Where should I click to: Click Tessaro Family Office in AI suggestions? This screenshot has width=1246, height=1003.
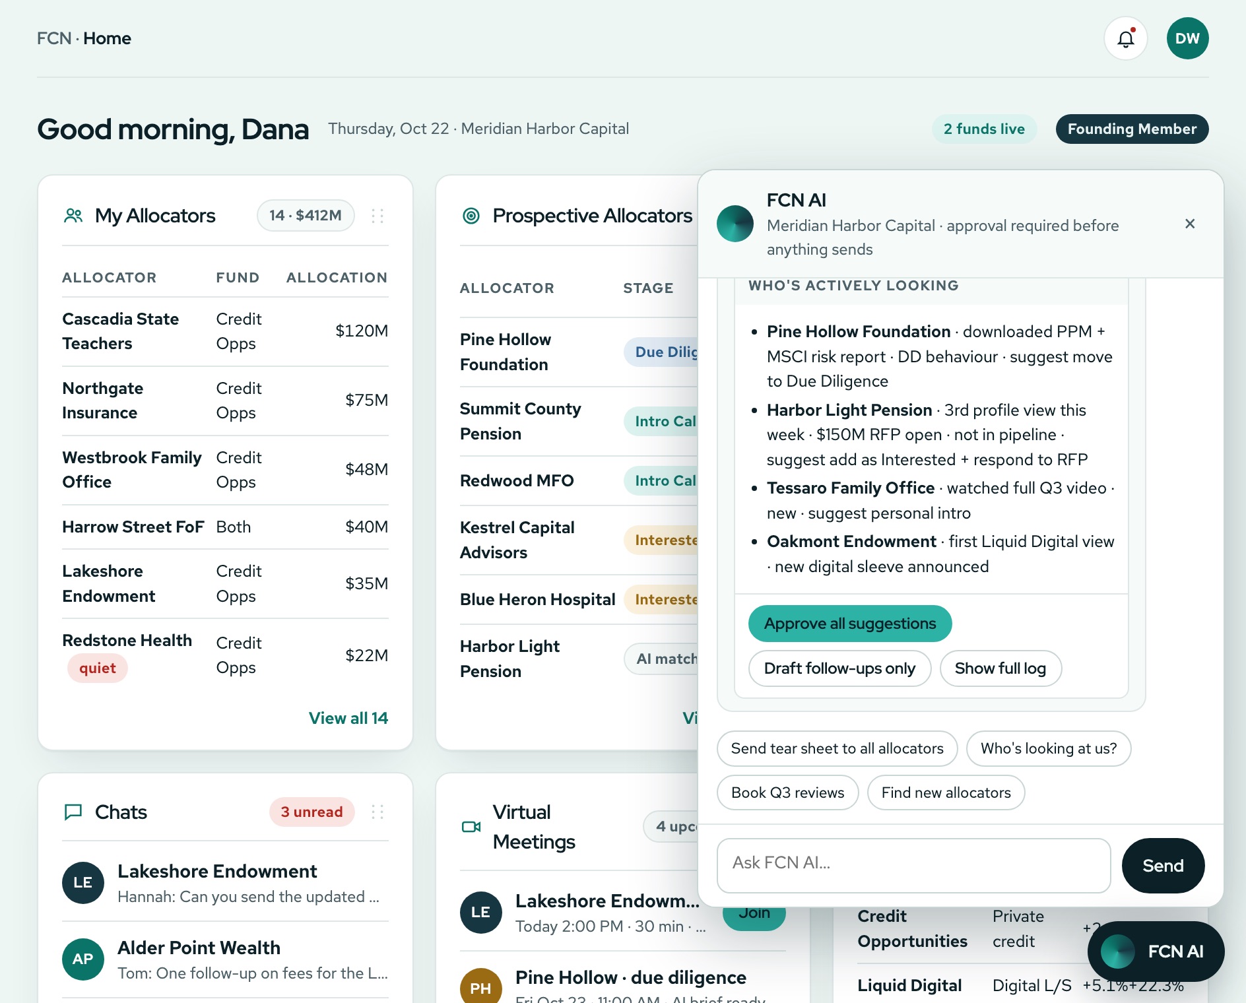851,488
